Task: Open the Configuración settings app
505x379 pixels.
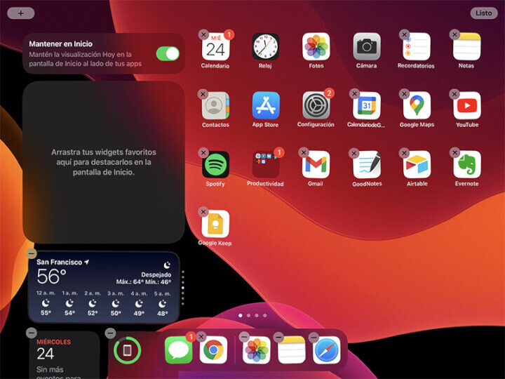Action: point(316,106)
